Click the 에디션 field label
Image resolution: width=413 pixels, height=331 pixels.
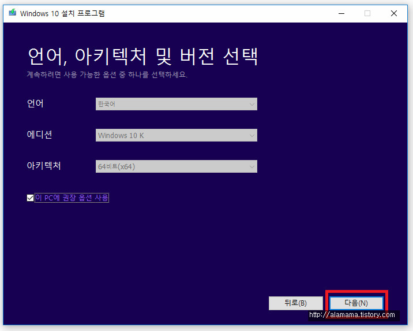coord(39,135)
